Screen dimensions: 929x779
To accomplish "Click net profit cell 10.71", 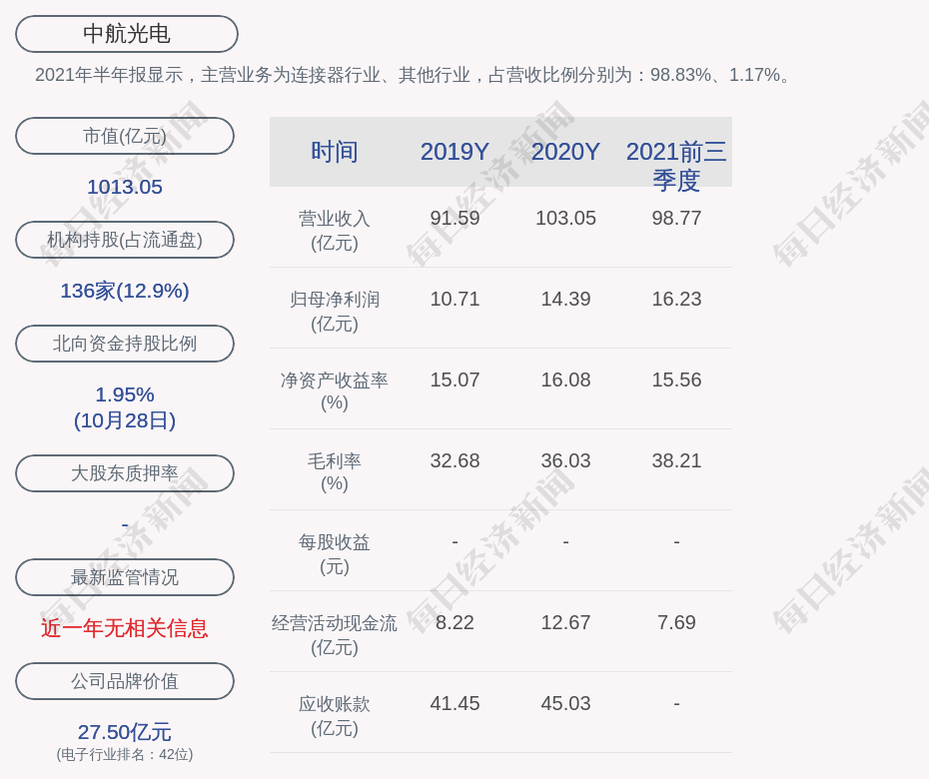I will click(456, 300).
